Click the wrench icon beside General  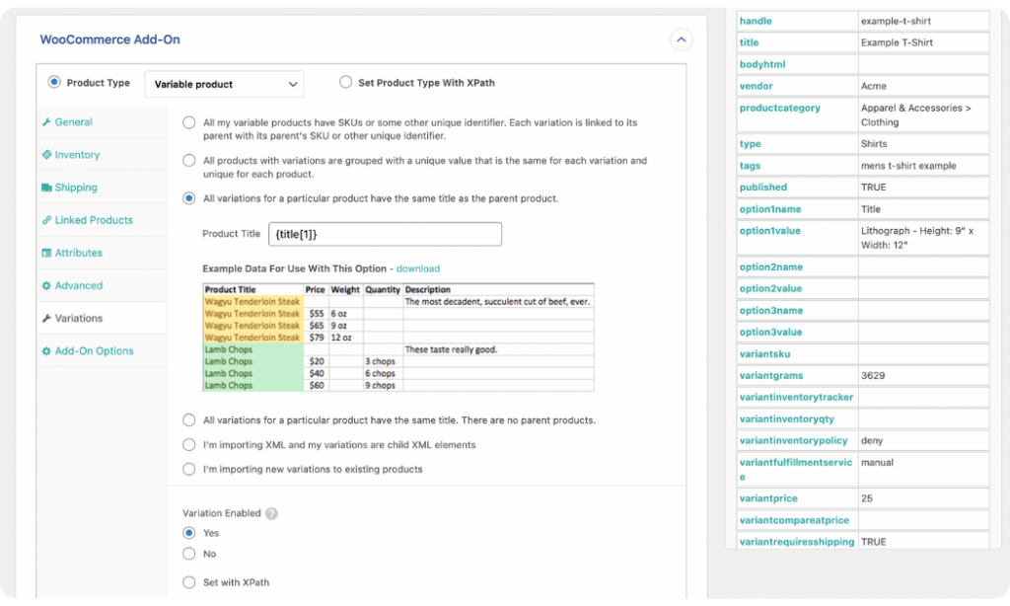click(x=46, y=121)
